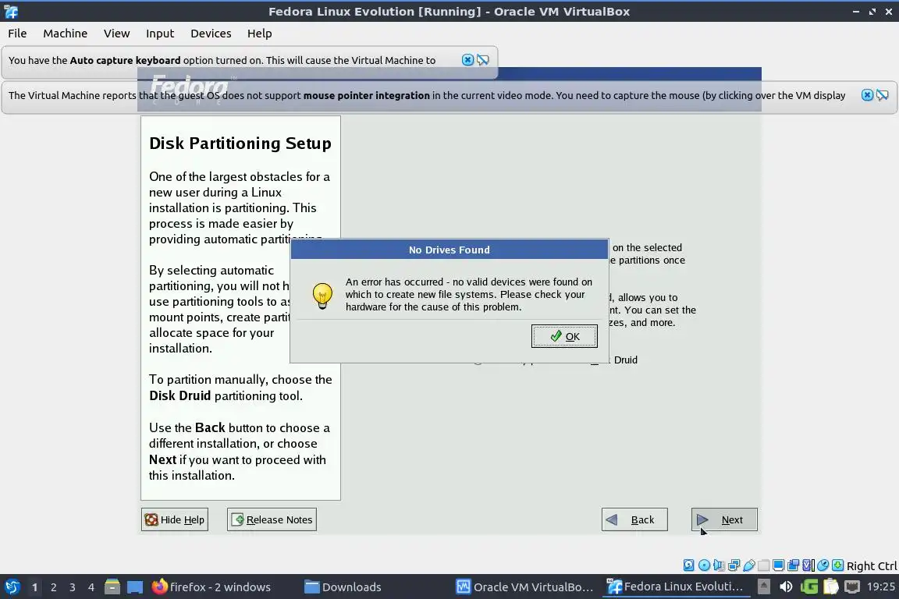Image resolution: width=899 pixels, height=599 pixels.
Task: Click the USB devices indicator
Action: pyautogui.click(x=749, y=565)
